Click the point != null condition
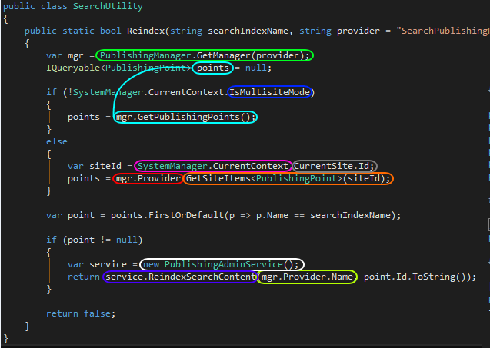 (x=102, y=240)
